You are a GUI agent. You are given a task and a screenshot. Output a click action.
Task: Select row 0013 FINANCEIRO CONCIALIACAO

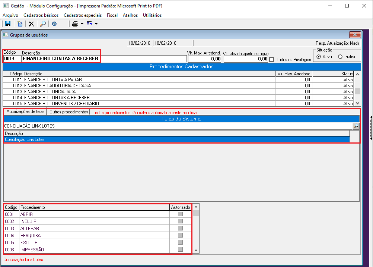[178, 91]
